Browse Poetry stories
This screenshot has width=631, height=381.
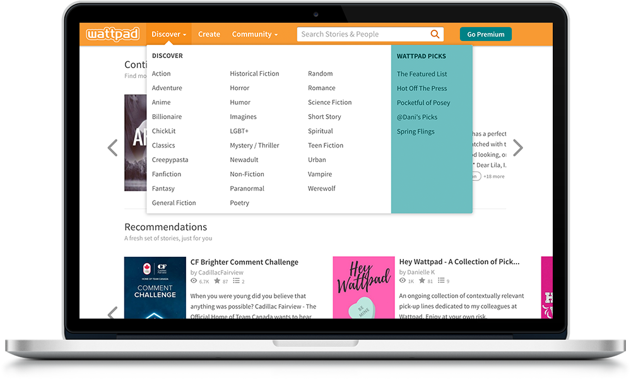239,202
